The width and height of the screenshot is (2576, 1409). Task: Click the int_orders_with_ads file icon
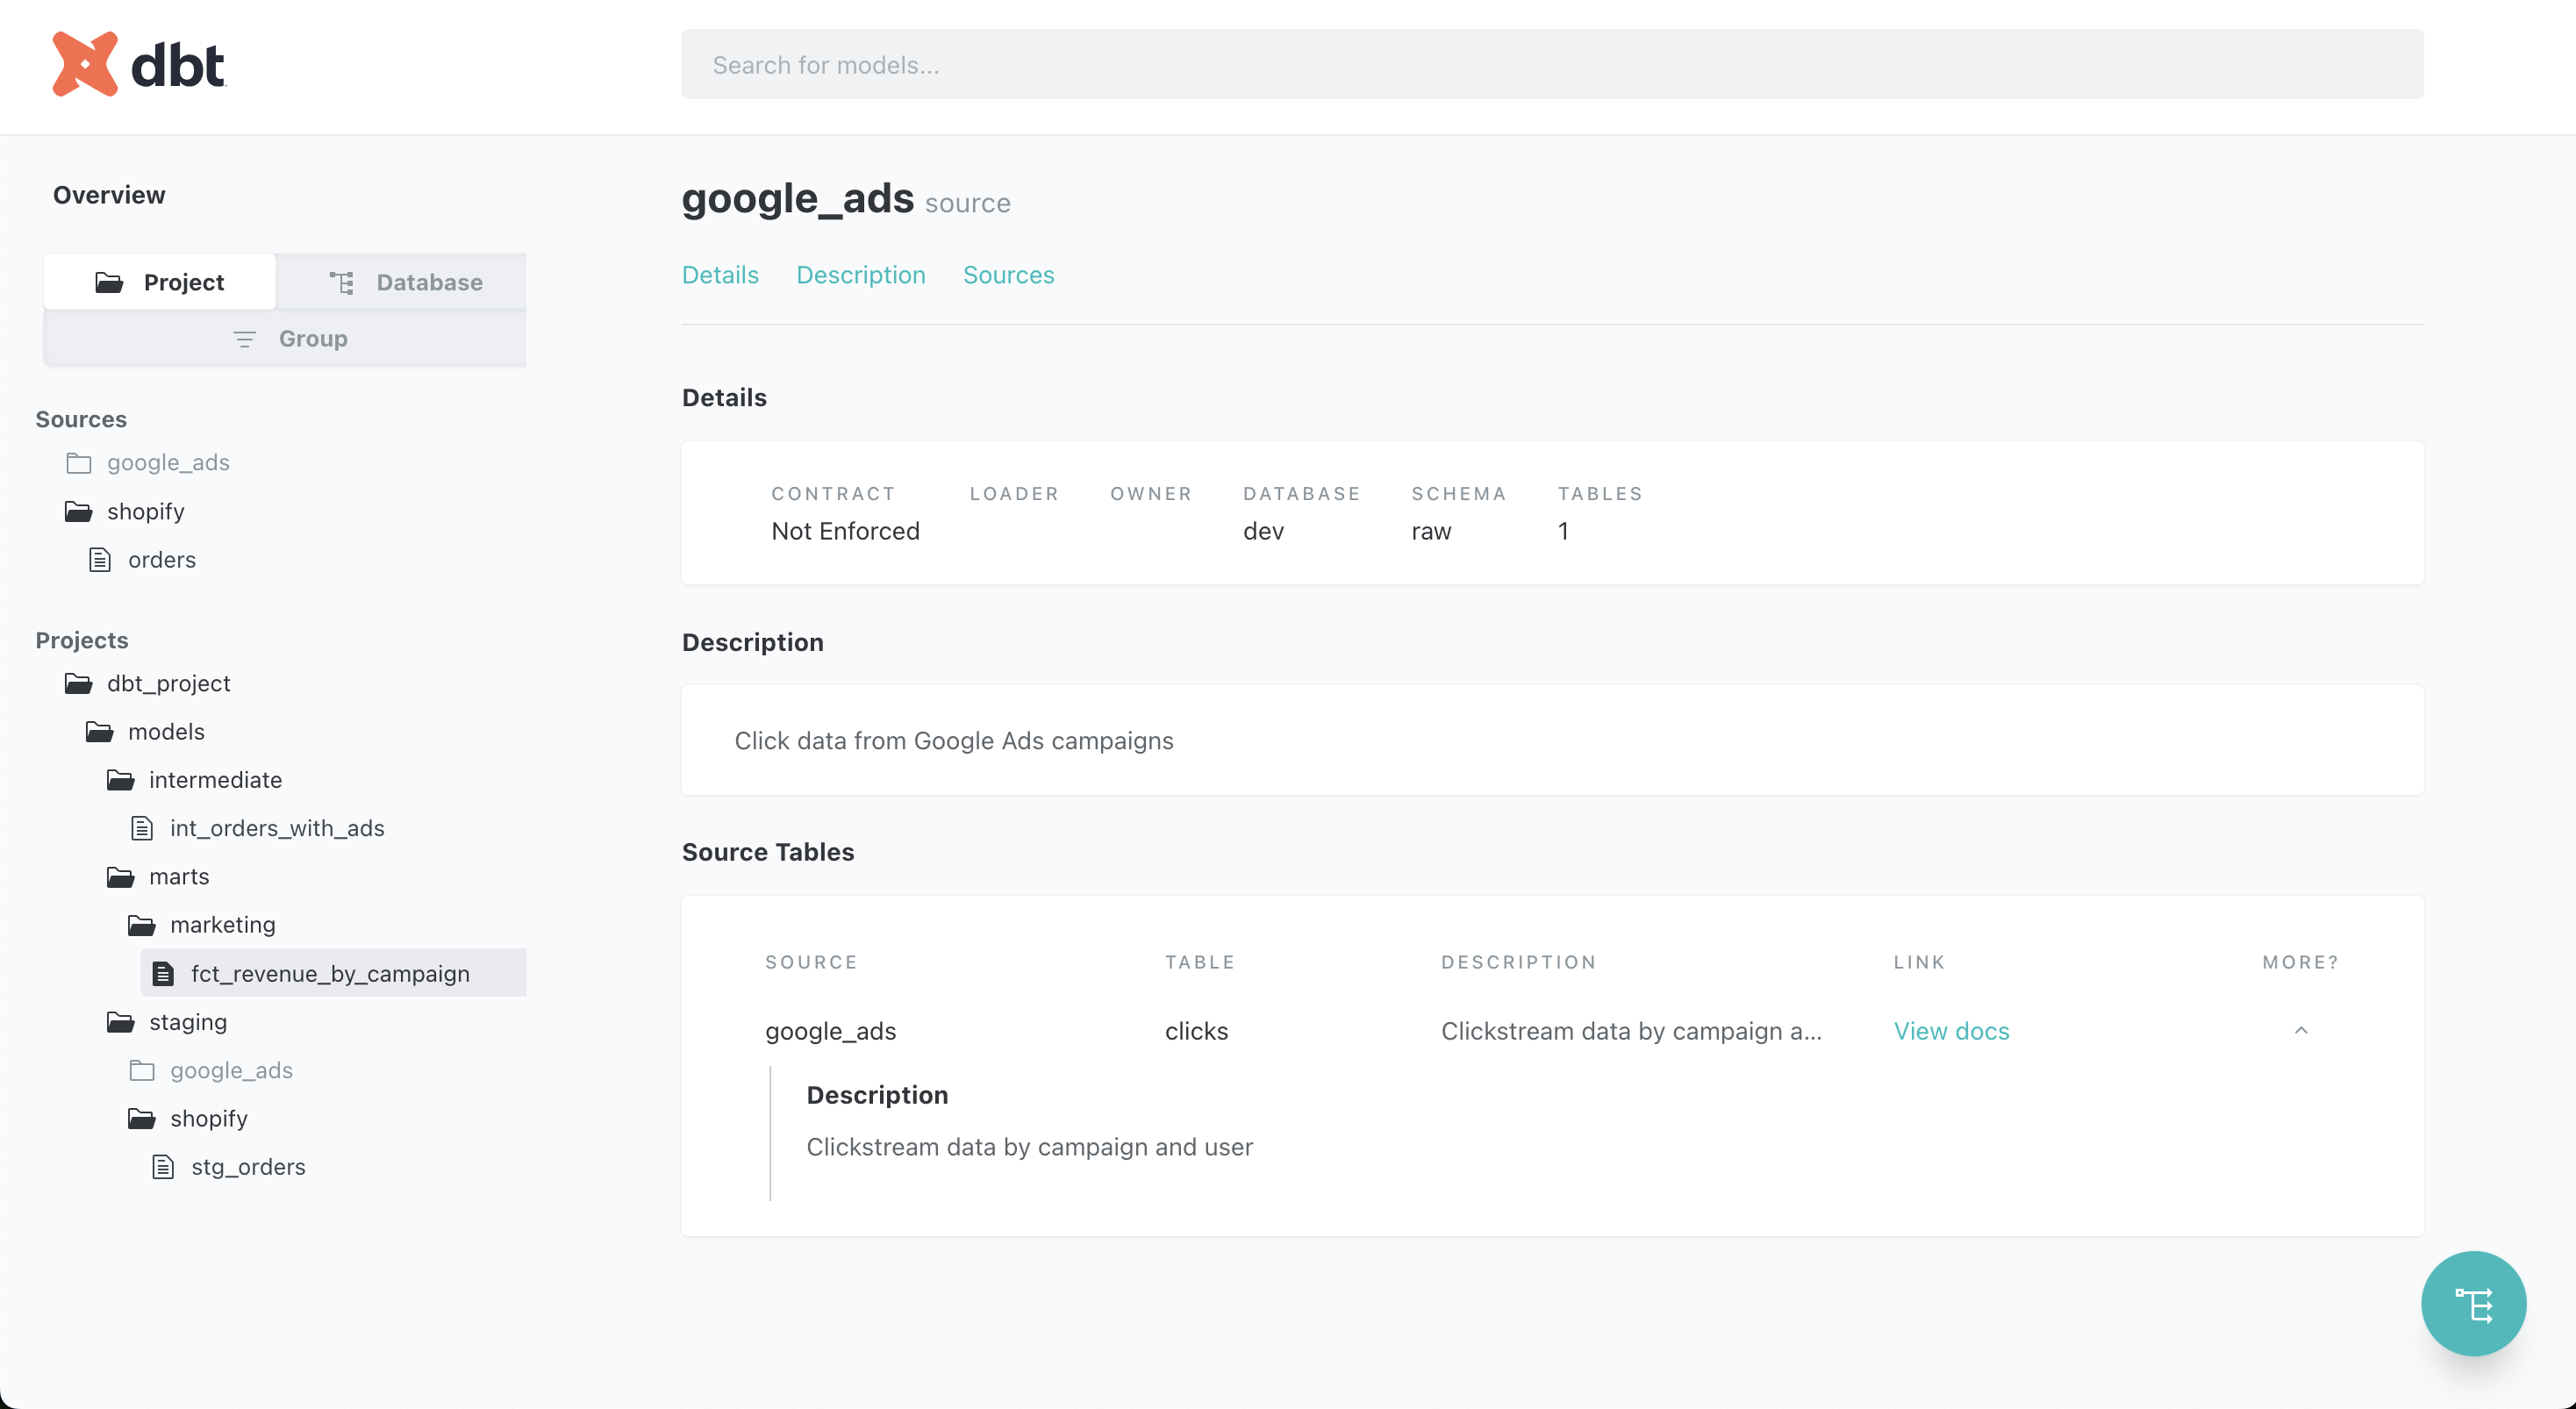click(142, 828)
